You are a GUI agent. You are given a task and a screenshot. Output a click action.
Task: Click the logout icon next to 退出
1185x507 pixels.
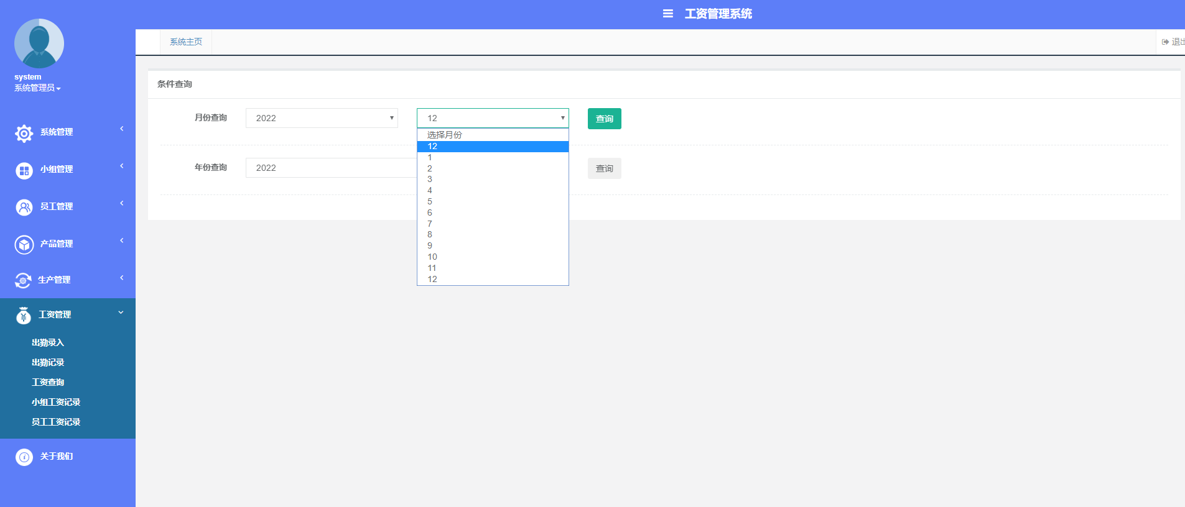[x=1165, y=42]
